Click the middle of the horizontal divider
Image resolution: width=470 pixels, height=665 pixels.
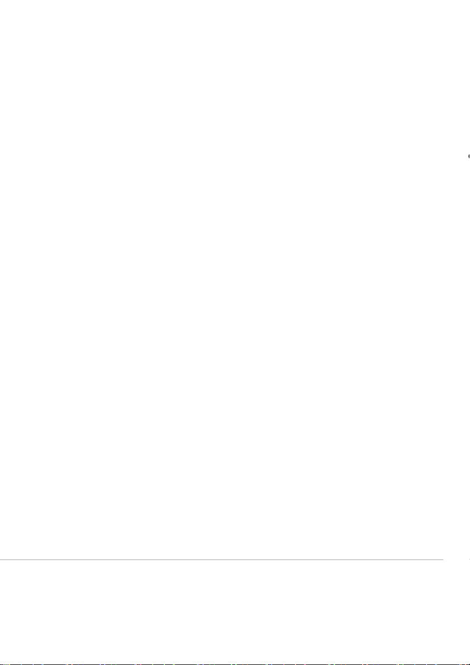pyautogui.click(x=221, y=559)
